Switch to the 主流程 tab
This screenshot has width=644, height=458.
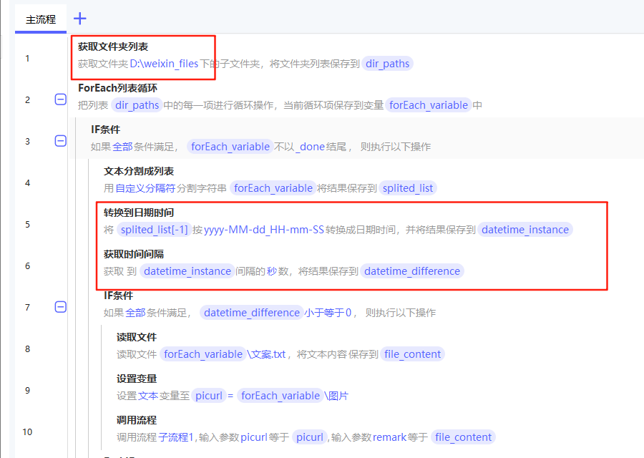tap(41, 19)
